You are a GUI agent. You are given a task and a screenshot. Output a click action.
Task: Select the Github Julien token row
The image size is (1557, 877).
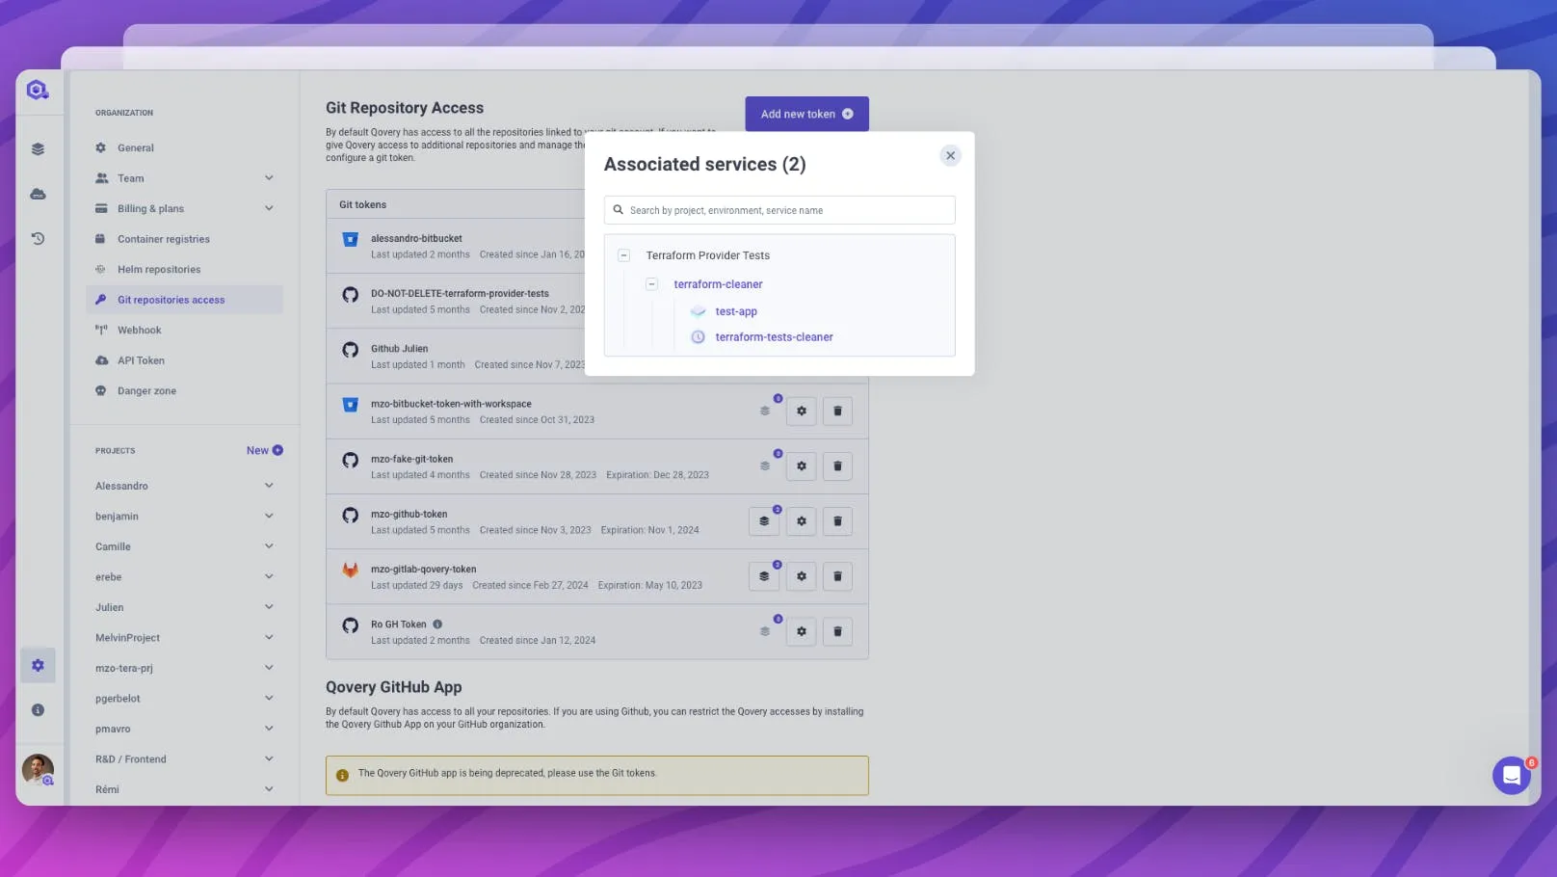pos(456,356)
